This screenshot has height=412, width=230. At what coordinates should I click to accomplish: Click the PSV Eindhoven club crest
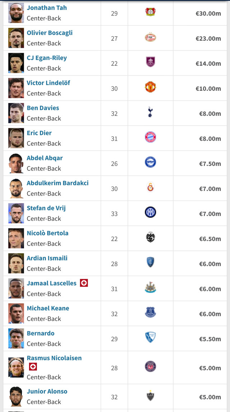pos(150,37)
